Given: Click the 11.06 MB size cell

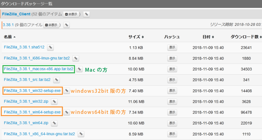Looking at the screenshot, I should 136,102.
